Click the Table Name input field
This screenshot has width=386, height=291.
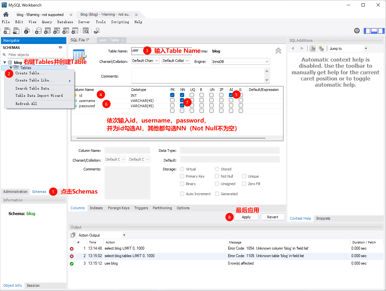point(137,51)
